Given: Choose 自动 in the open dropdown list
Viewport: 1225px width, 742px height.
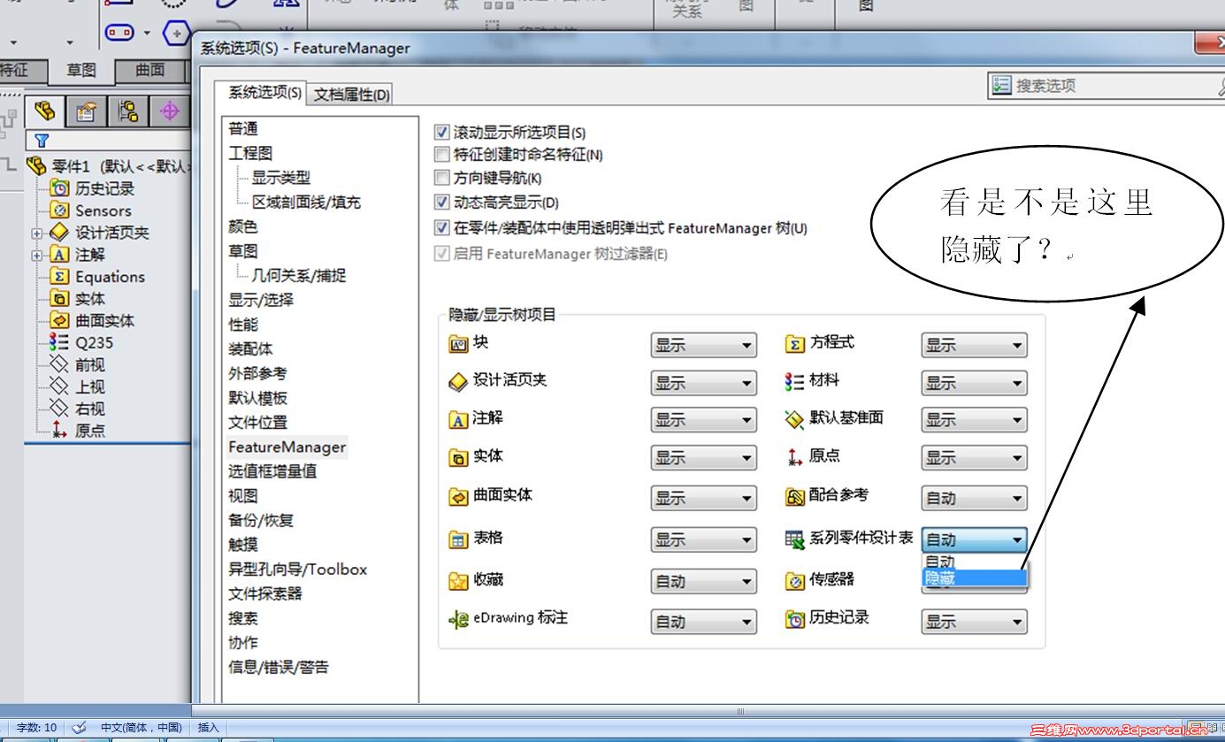Looking at the screenshot, I should click(x=974, y=562).
